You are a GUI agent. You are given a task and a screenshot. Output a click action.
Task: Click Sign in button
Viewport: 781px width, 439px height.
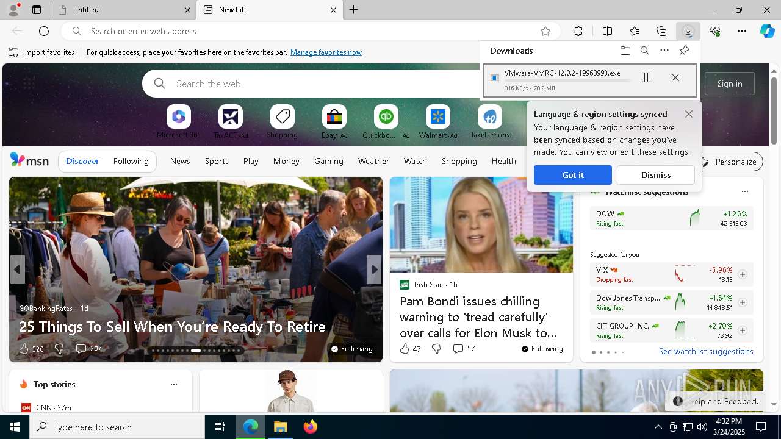pyautogui.click(x=730, y=84)
